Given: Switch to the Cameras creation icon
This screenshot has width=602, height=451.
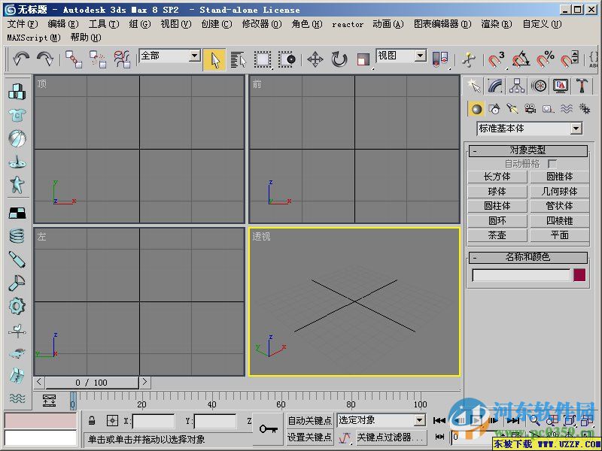Looking at the screenshot, I should 531,109.
